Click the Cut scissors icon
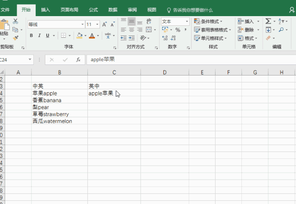Viewport: 296px width, 204px height. pyautogui.click(x=15, y=21)
